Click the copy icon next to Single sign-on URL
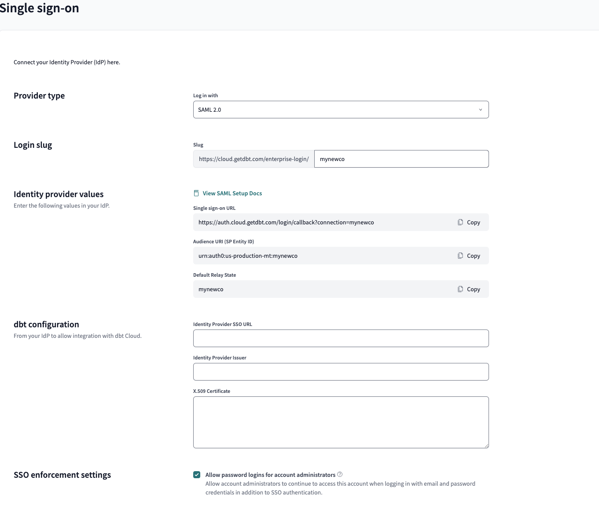Screen dimensions: 599x509 pyautogui.click(x=460, y=222)
